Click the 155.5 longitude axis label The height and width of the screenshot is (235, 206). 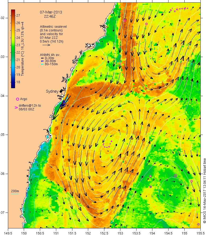200,233
